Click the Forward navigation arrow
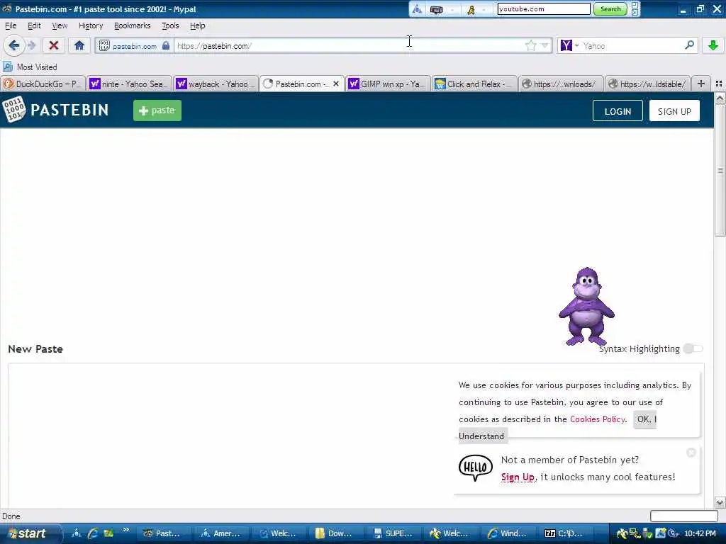Viewport: 726px width, 544px height. 31,45
